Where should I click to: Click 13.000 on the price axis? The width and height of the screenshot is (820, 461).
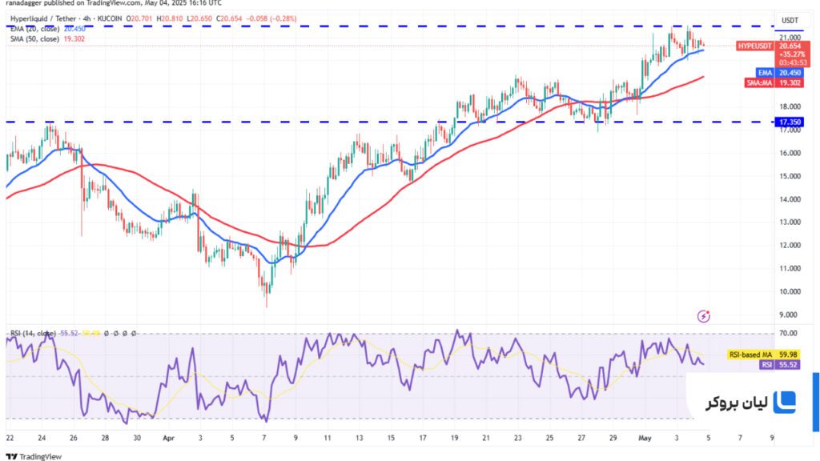tap(790, 222)
